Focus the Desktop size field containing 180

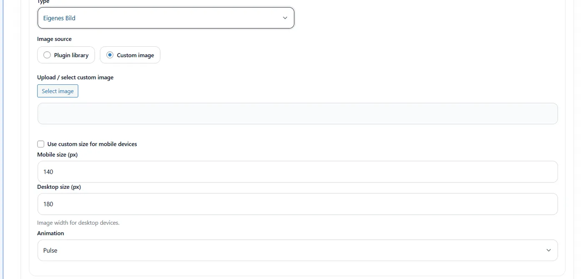tap(297, 204)
